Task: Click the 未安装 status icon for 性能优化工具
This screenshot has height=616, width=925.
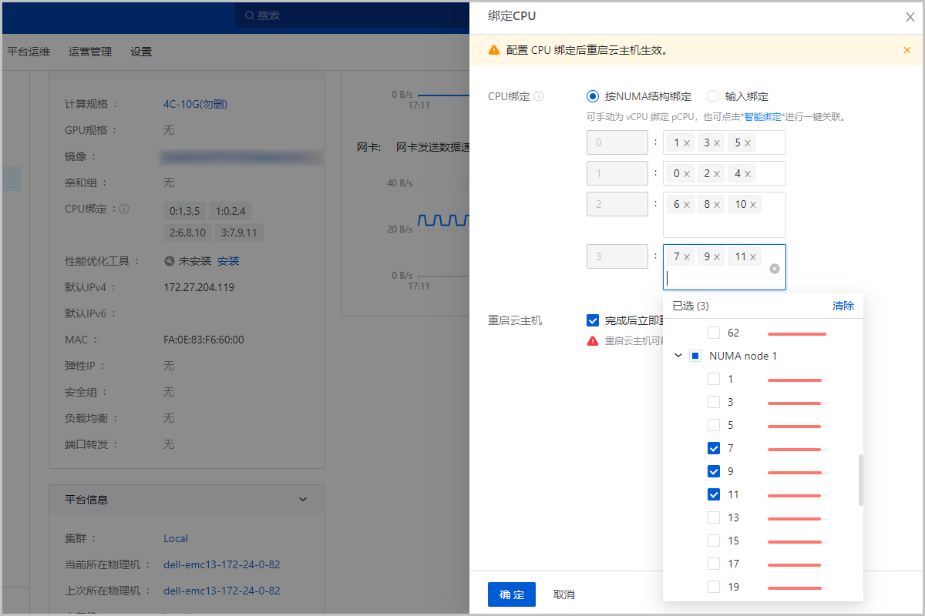Action: coord(170,261)
